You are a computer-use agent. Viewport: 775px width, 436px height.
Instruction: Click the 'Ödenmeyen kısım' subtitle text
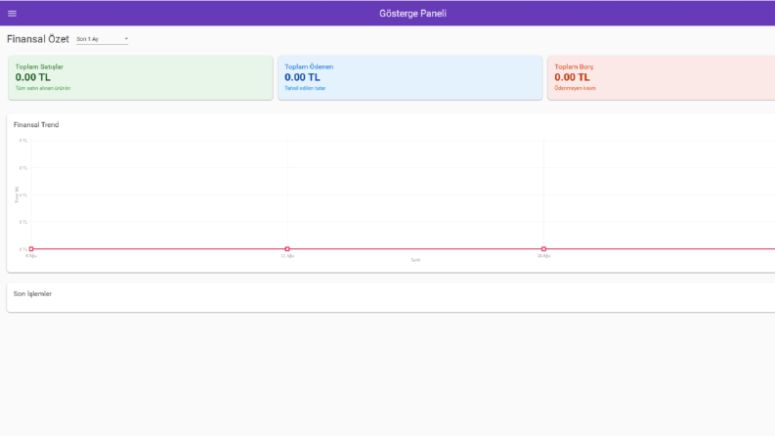tap(575, 88)
